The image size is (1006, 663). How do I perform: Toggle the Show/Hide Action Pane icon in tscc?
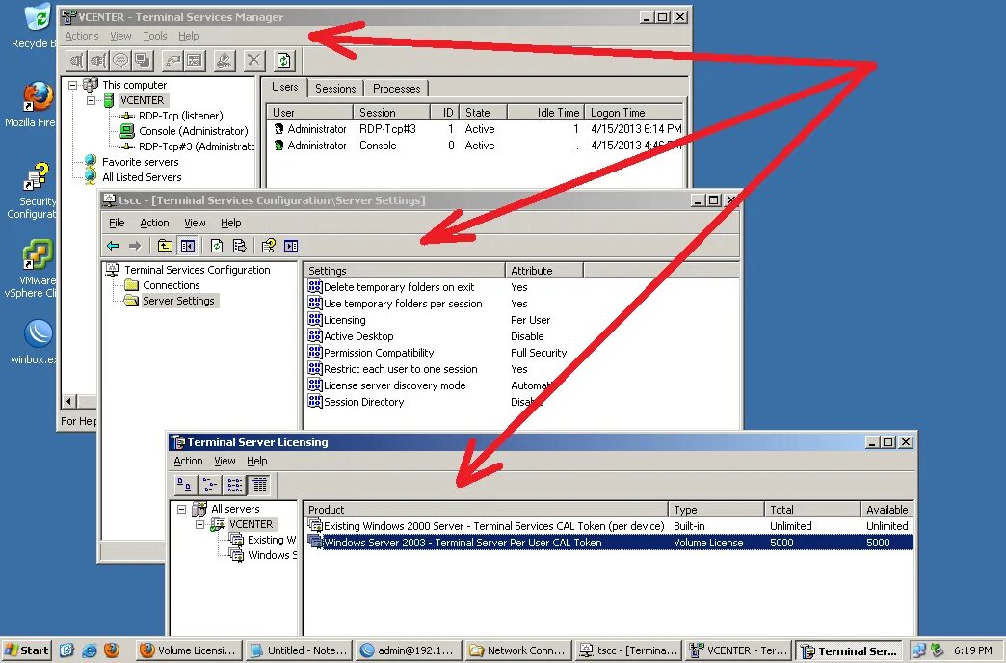click(291, 245)
